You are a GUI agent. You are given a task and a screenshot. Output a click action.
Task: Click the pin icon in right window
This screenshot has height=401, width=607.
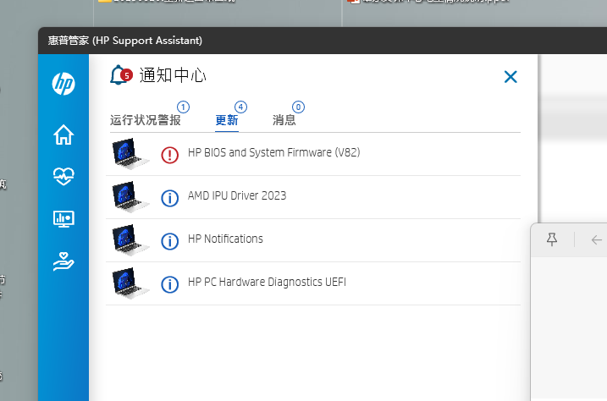coord(552,240)
